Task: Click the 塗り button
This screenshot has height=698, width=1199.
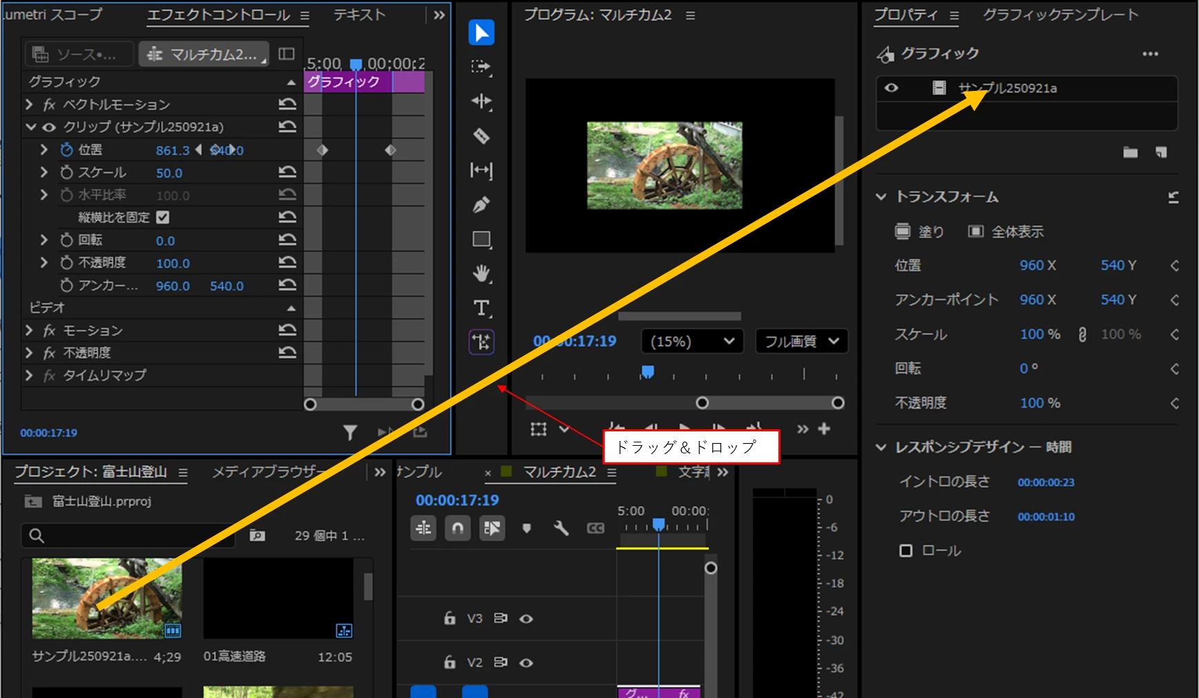Action: click(x=919, y=232)
